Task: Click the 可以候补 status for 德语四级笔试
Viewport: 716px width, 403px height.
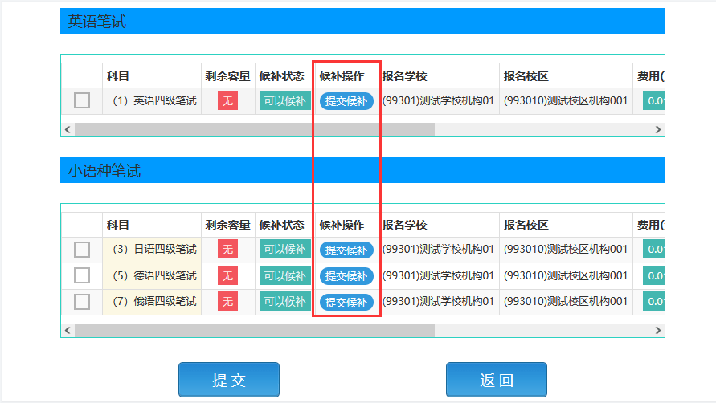Action: coord(285,275)
